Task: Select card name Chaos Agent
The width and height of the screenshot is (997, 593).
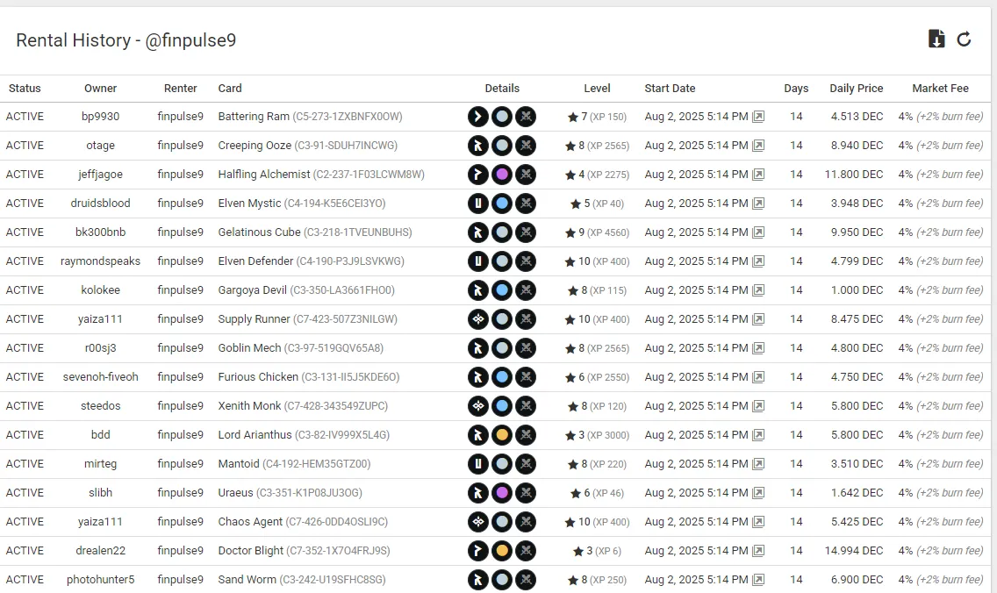Action: [250, 522]
